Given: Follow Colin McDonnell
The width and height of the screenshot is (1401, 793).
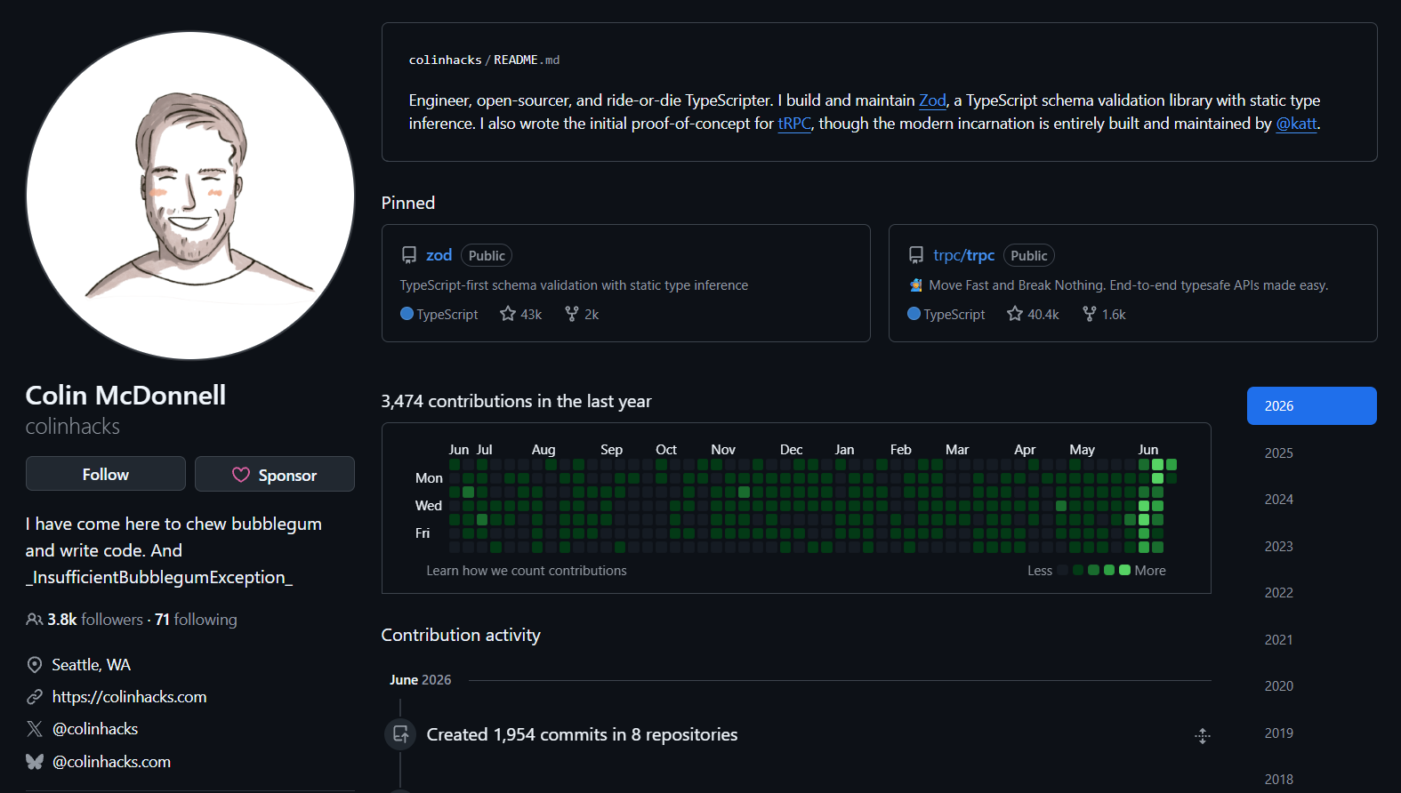Looking at the screenshot, I should click(x=106, y=474).
